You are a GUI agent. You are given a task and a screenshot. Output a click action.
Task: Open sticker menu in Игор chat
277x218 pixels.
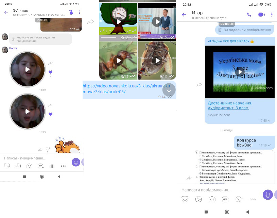tap(185, 199)
